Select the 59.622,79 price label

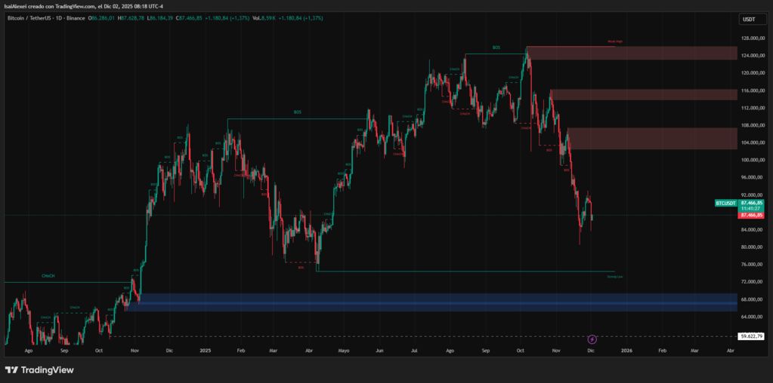753,336
